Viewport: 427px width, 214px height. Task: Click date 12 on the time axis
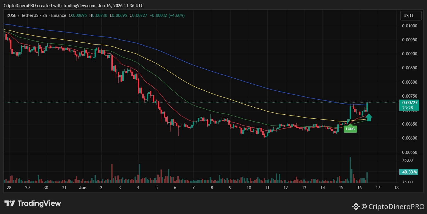[x=286, y=188]
